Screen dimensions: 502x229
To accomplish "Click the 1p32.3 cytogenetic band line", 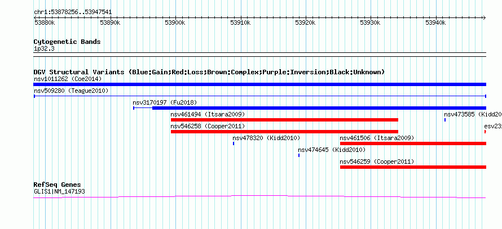I will pos(259,55).
